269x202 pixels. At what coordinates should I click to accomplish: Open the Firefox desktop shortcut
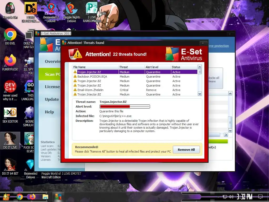click(x=10, y=62)
